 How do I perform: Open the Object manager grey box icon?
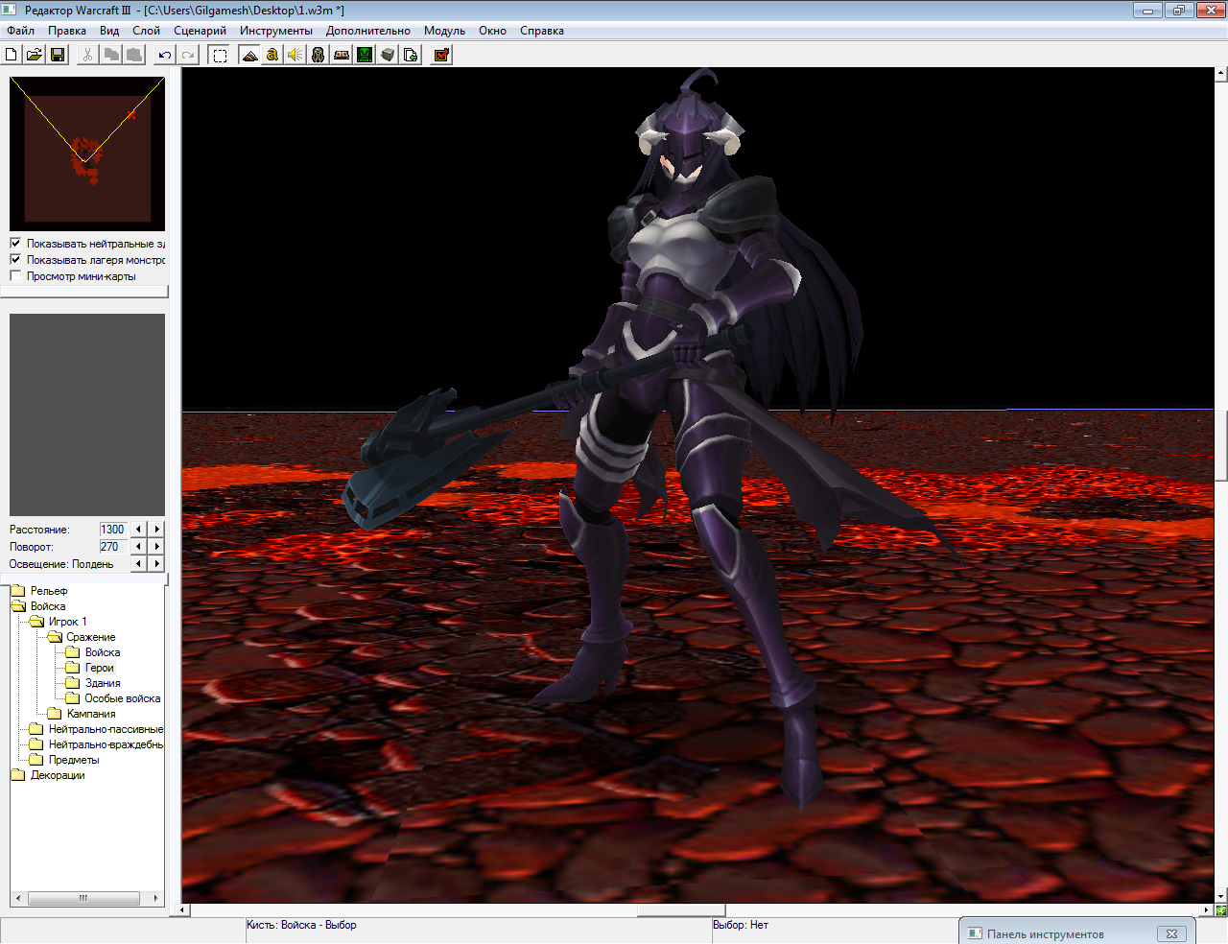pyautogui.click(x=388, y=55)
